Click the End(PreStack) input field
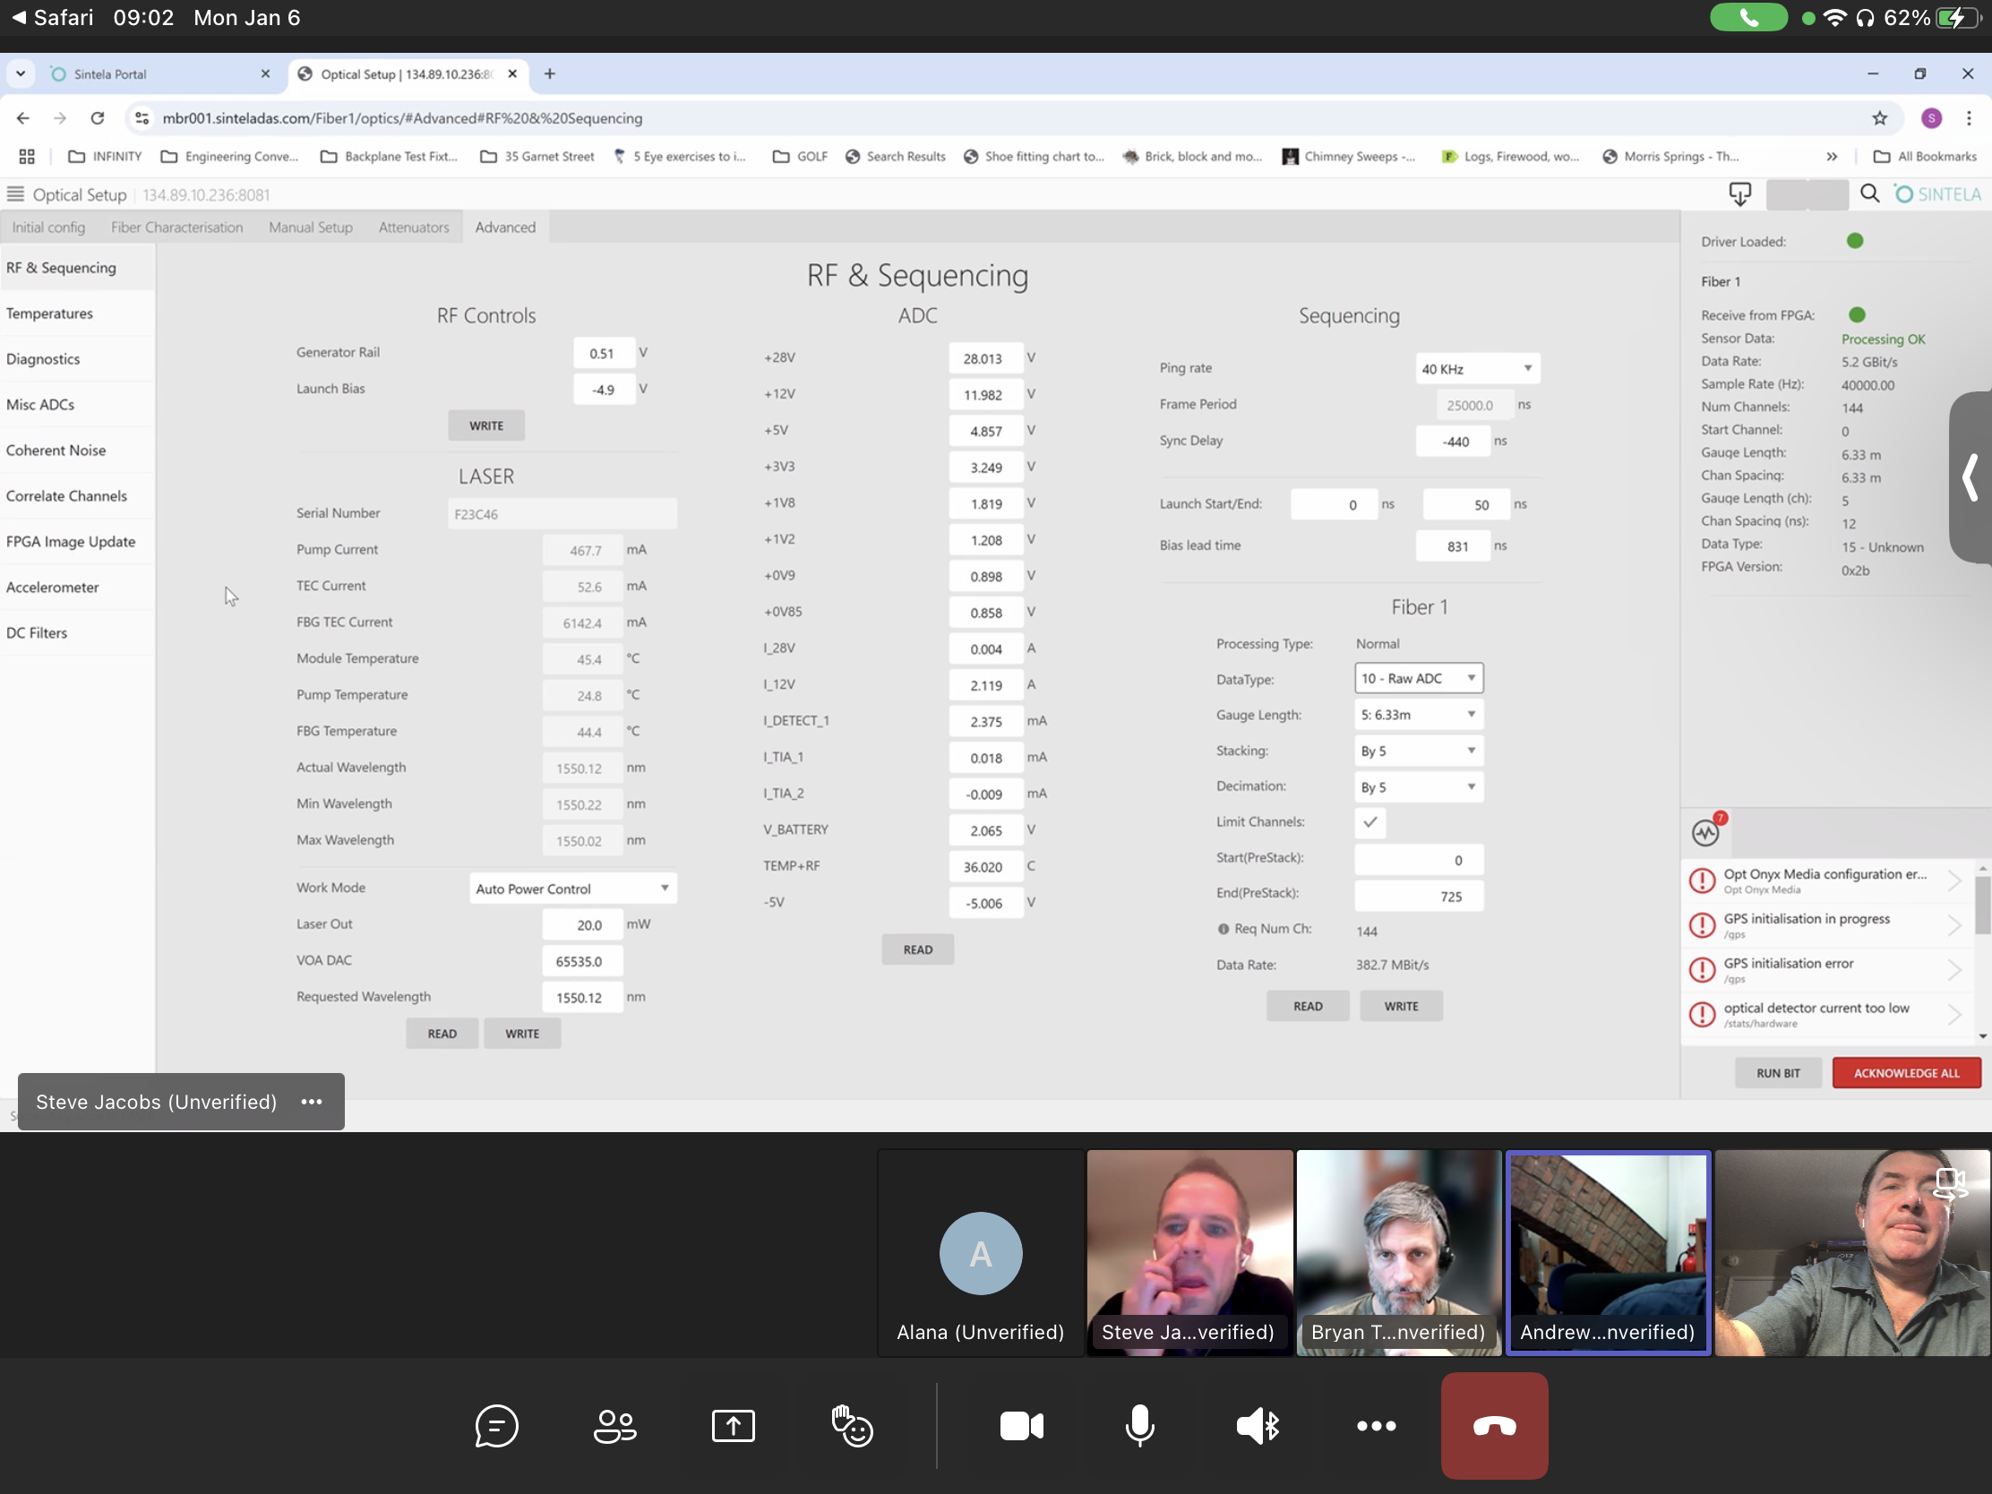Screen dimensions: 1992x1494 (x=1419, y=896)
